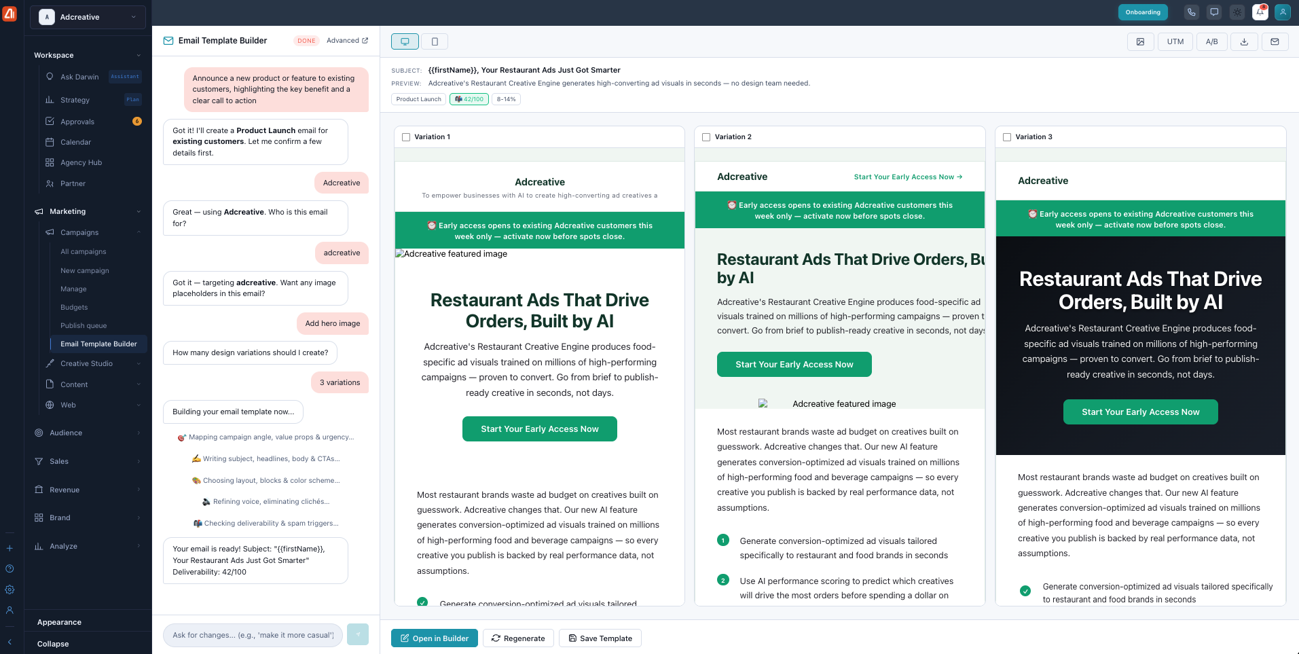
Task: Collapse the Marketing section
Action: [88, 211]
